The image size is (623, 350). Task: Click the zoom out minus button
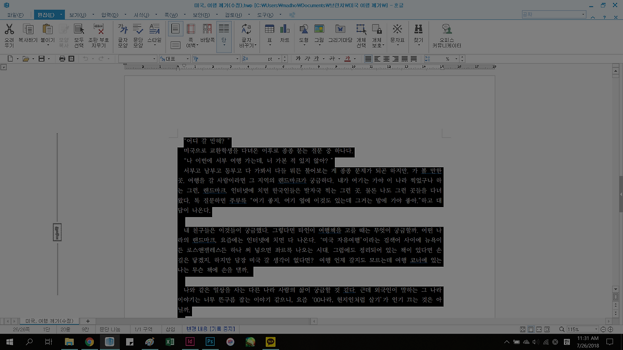[x=604, y=330]
